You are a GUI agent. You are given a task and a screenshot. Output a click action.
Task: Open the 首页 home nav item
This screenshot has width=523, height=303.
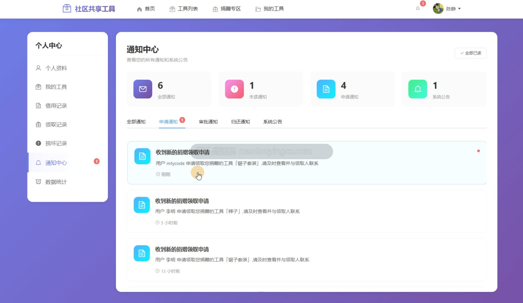tap(146, 9)
